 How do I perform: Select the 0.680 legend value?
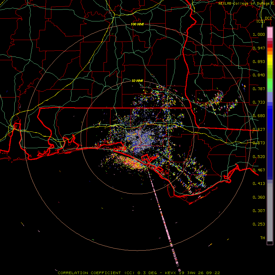259,116
